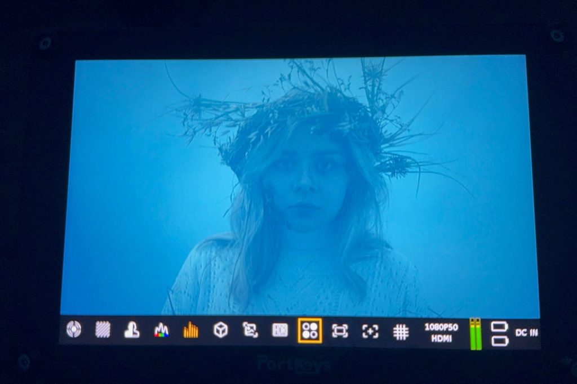The height and width of the screenshot is (384, 577).
Task: Check the upper battery status indicator
Action: tap(499, 327)
